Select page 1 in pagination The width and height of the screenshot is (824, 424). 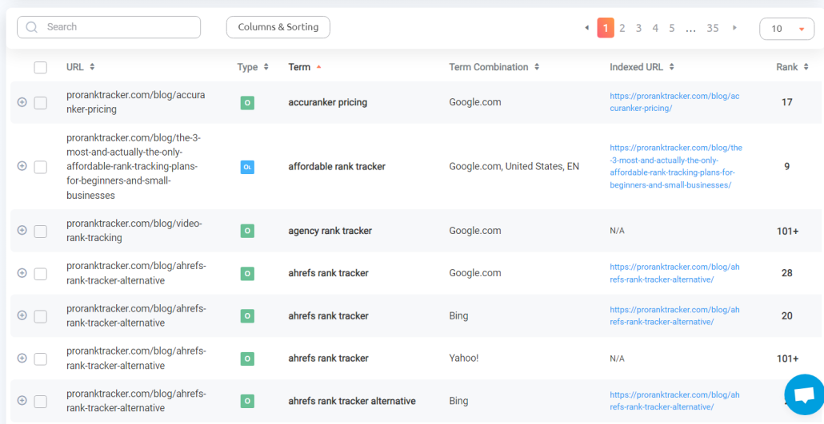[x=606, y=28]
